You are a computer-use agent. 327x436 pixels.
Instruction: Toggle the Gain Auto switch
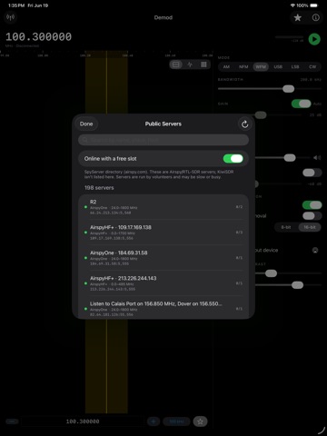click(302, 104)
